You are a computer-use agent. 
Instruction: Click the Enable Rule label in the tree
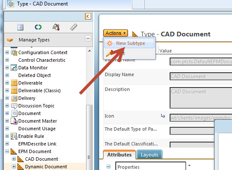click(31, 136)
